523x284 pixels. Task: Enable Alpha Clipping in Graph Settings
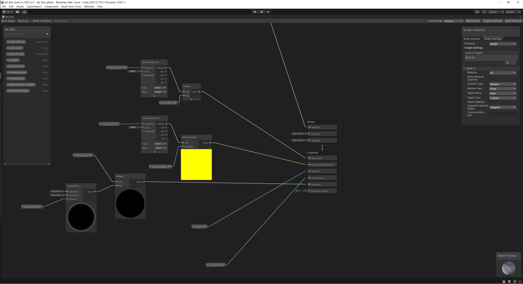[x=491, y=102]
